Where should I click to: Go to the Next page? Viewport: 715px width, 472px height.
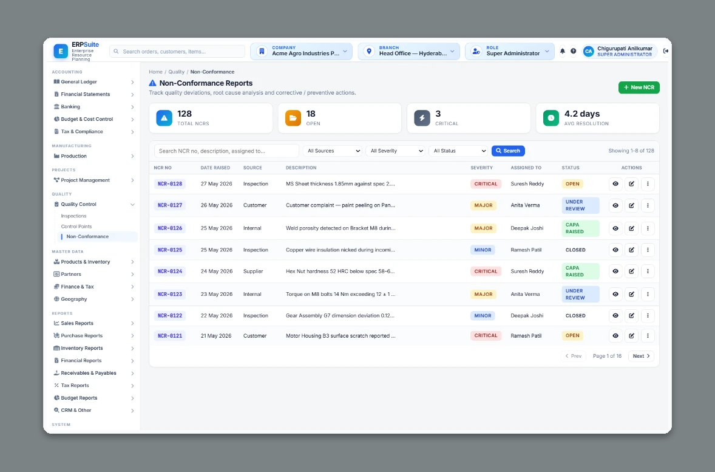pos(641,356)
